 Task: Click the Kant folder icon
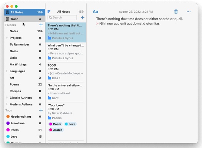(x=49, y=98)
